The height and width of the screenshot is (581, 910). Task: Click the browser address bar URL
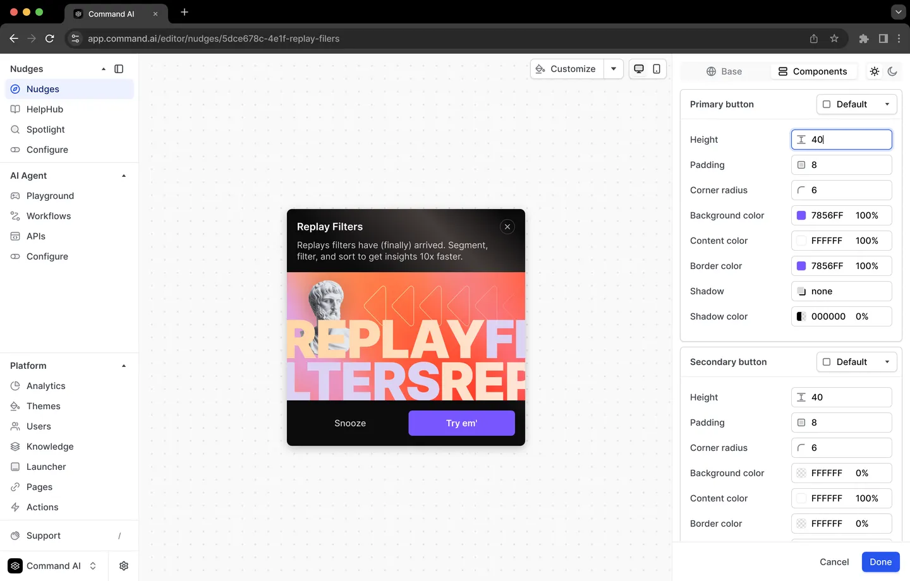pyautogui.click(x=214, y=39)
